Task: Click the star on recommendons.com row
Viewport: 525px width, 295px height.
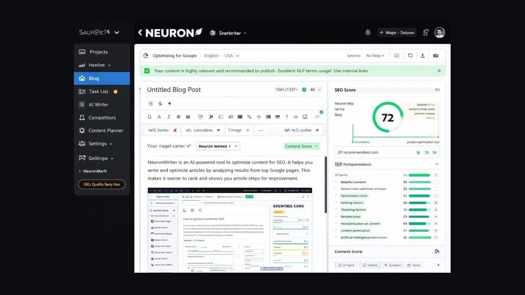Action: point(418,153)
